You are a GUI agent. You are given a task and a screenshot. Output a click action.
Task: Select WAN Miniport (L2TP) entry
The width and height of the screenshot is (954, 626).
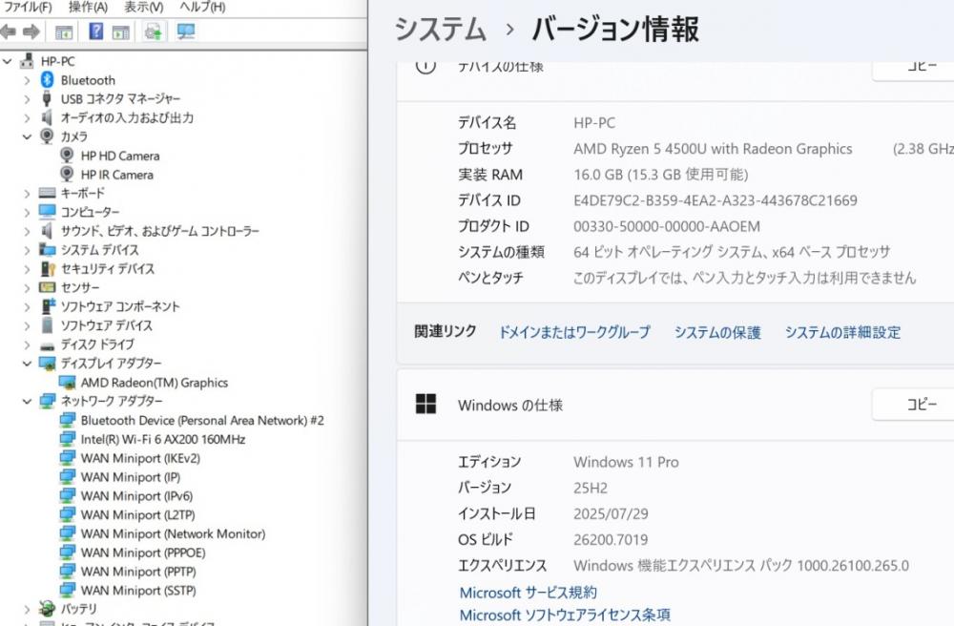tap(137, 514)
